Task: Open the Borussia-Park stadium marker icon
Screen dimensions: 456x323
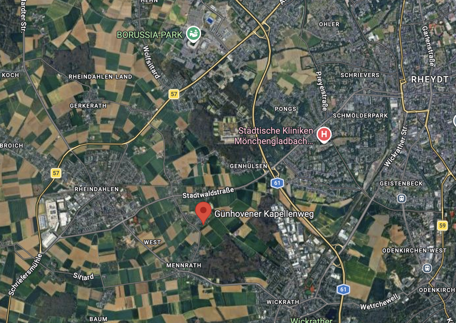Action: tap(193, 34)
